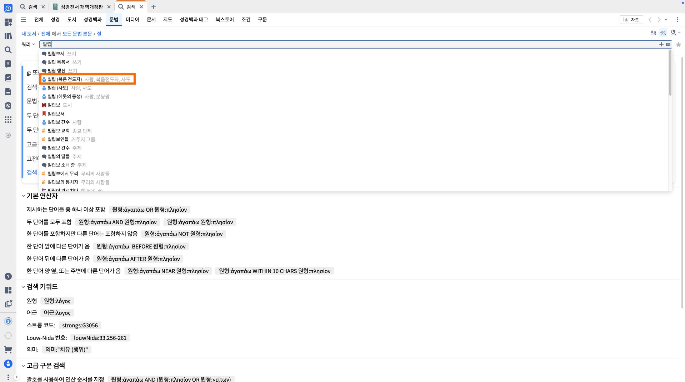Open the shopping cart icon
Screen dimensions: 685x382
(8, 350)
